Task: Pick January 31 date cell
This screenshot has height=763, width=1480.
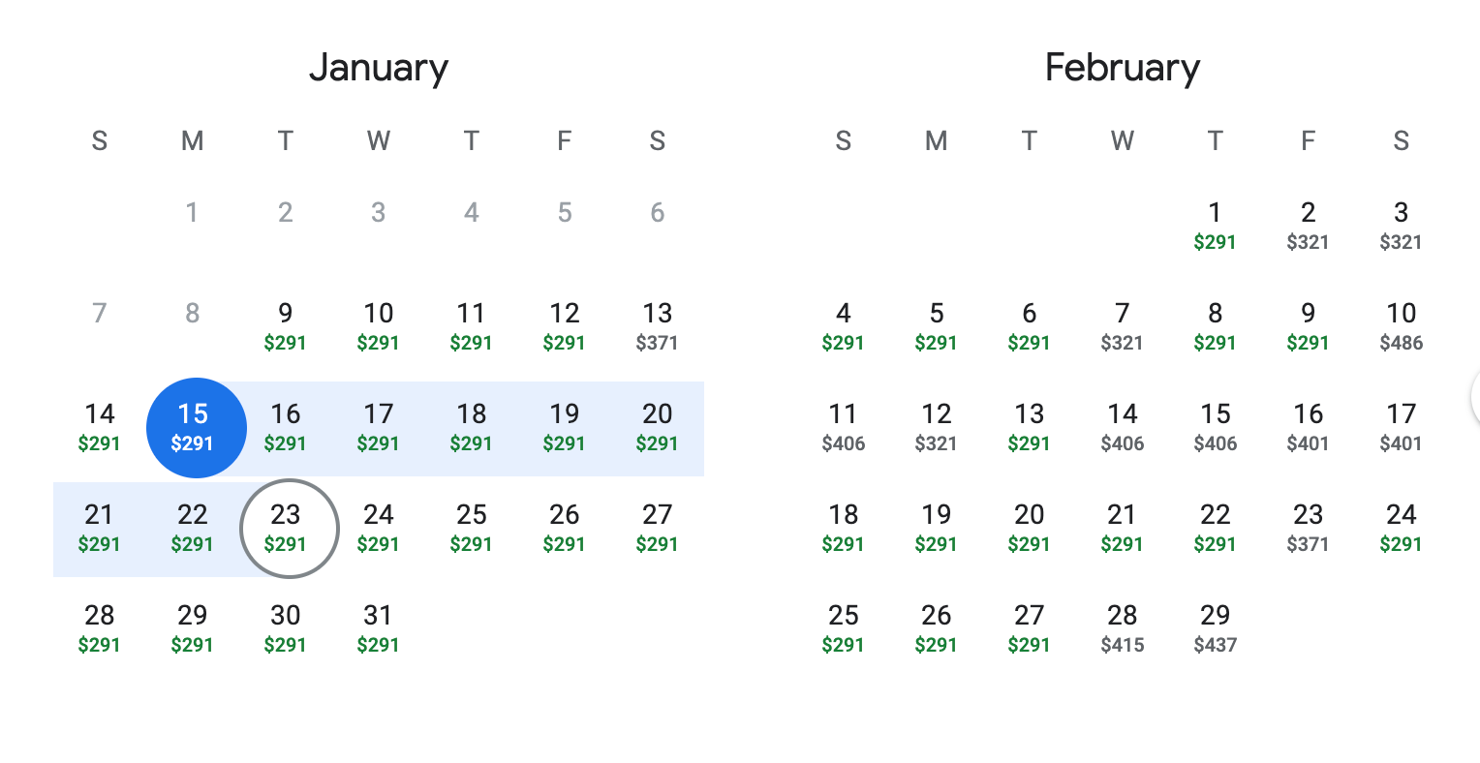Action: 378,628
